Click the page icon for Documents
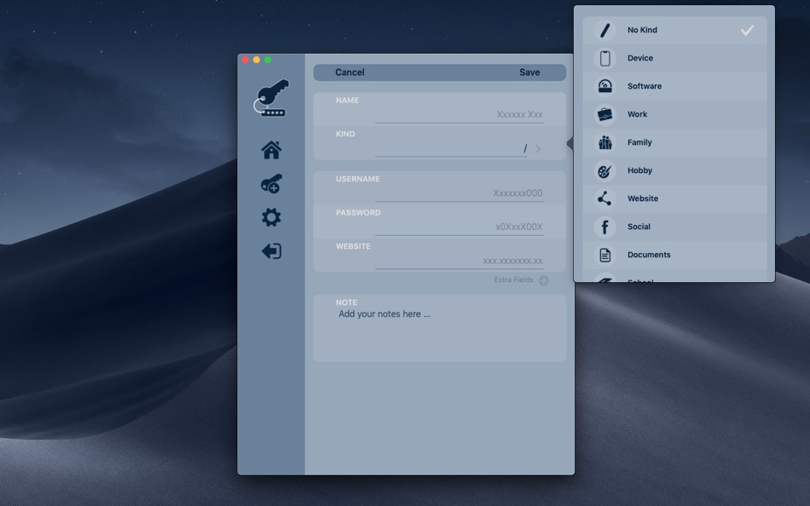810x506 pixels. click(x=605, y=255)
